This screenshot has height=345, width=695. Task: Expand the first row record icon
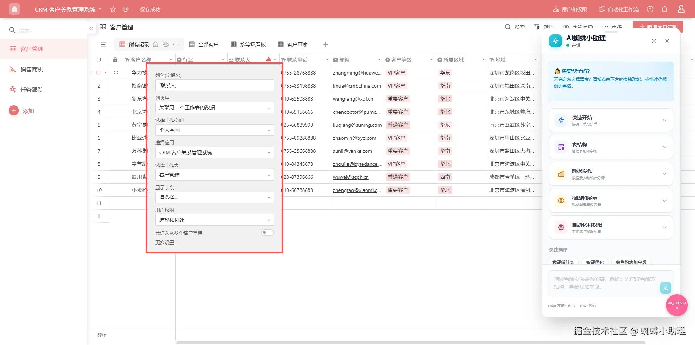116,73
